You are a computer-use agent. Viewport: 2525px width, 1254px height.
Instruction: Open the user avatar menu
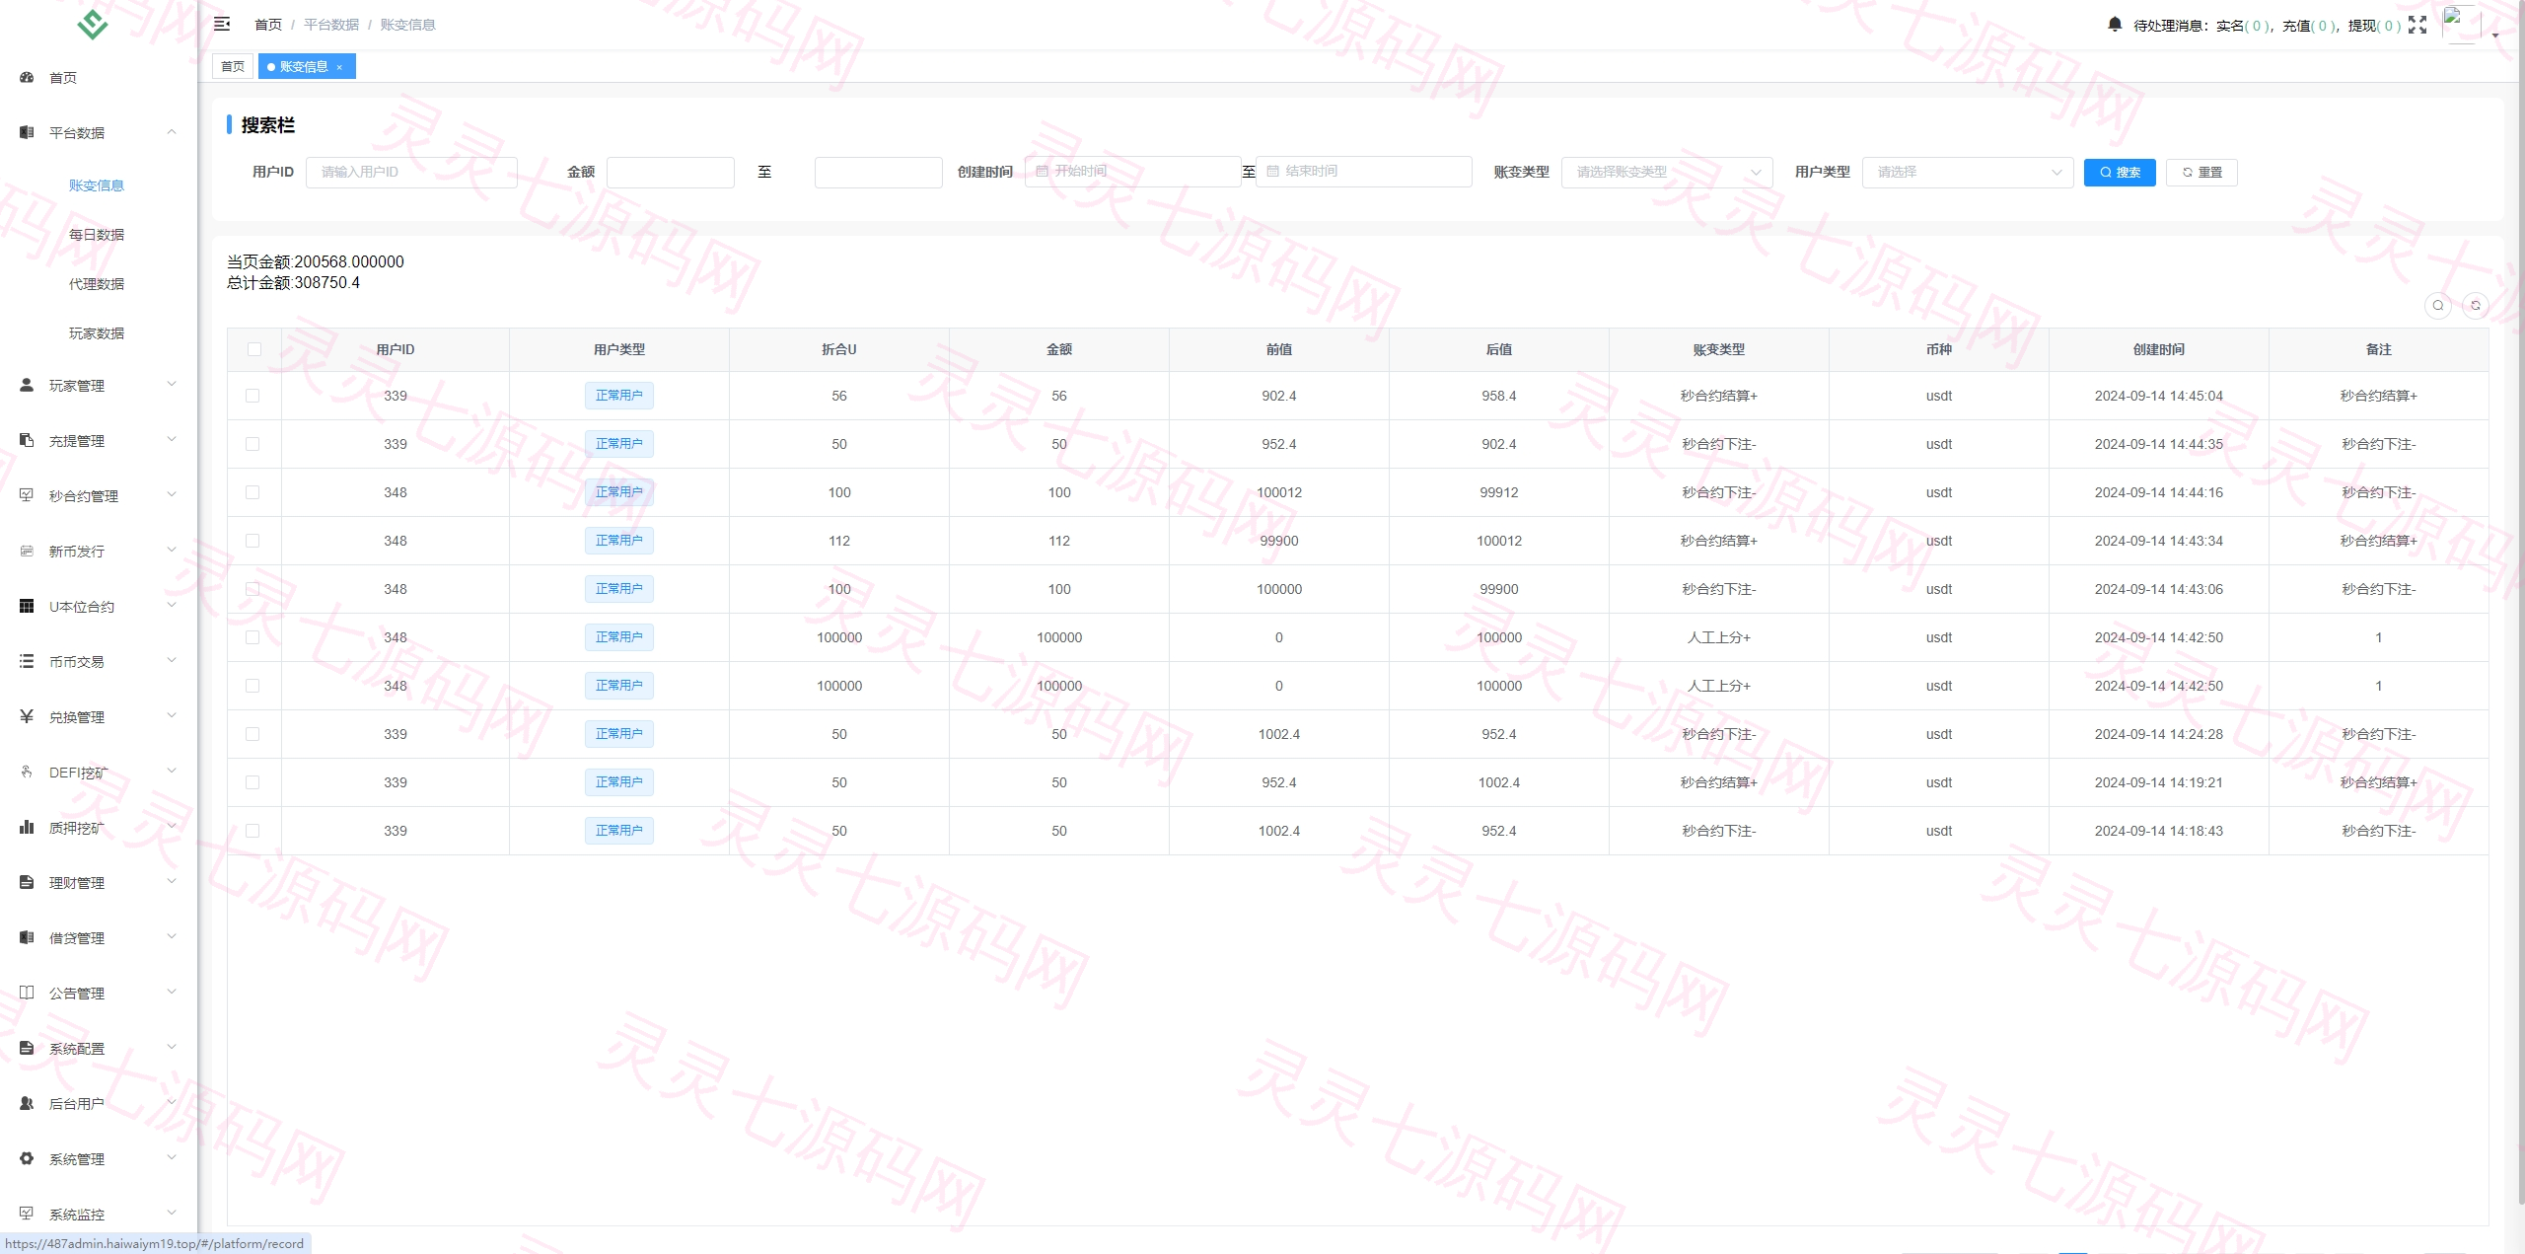coord(2461,25)
